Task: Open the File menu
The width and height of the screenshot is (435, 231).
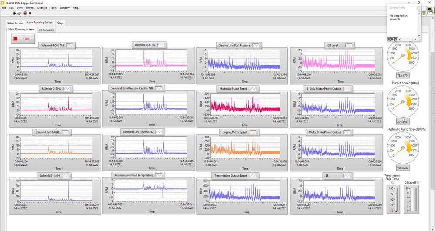Action: [4, 8]
